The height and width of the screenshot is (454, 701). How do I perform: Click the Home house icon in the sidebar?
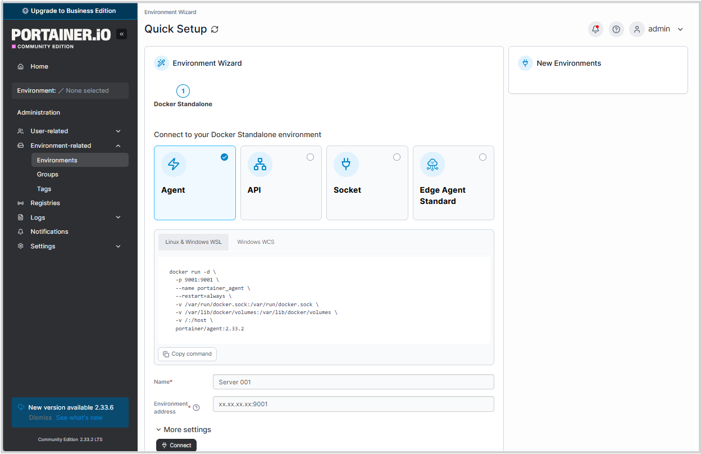[x=21, y=66]
